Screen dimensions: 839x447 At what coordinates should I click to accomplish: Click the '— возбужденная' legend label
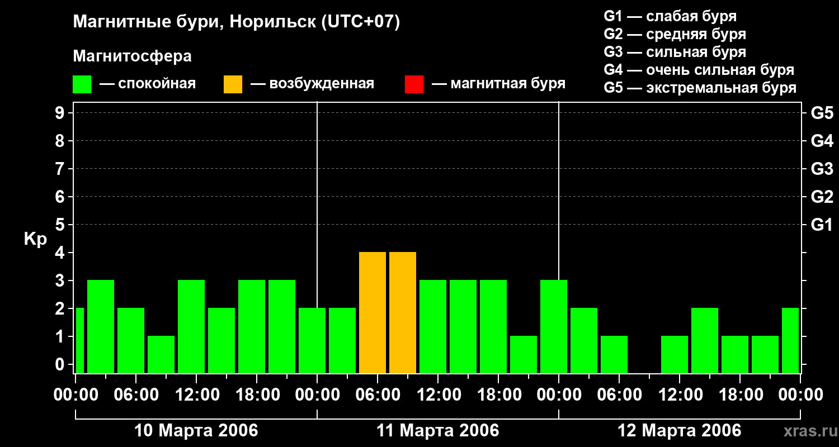312,84
